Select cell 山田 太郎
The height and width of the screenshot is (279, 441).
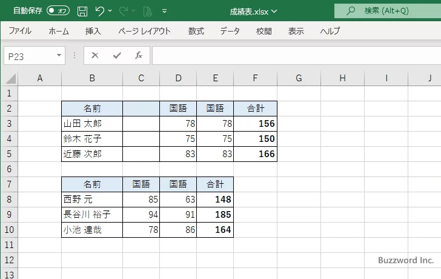(92, 124)
